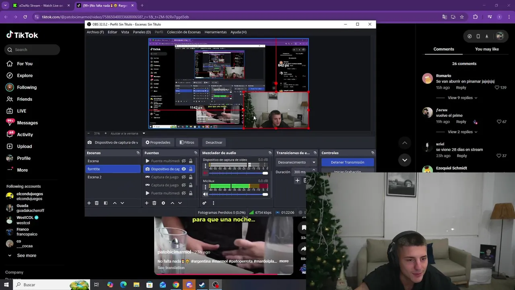
Task: Unmute video capture device audio
Action: (205, 173)
